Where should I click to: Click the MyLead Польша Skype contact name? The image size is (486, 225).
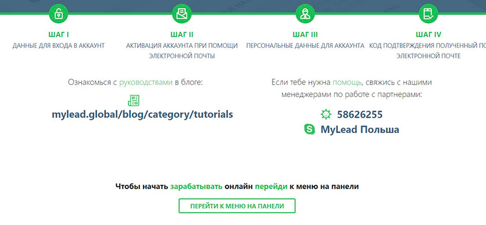[x=360, y=130]
